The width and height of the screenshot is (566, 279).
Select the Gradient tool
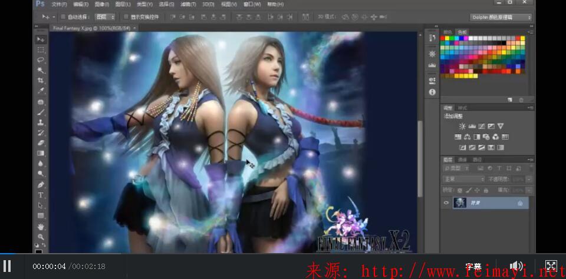(x=41, y=153)
